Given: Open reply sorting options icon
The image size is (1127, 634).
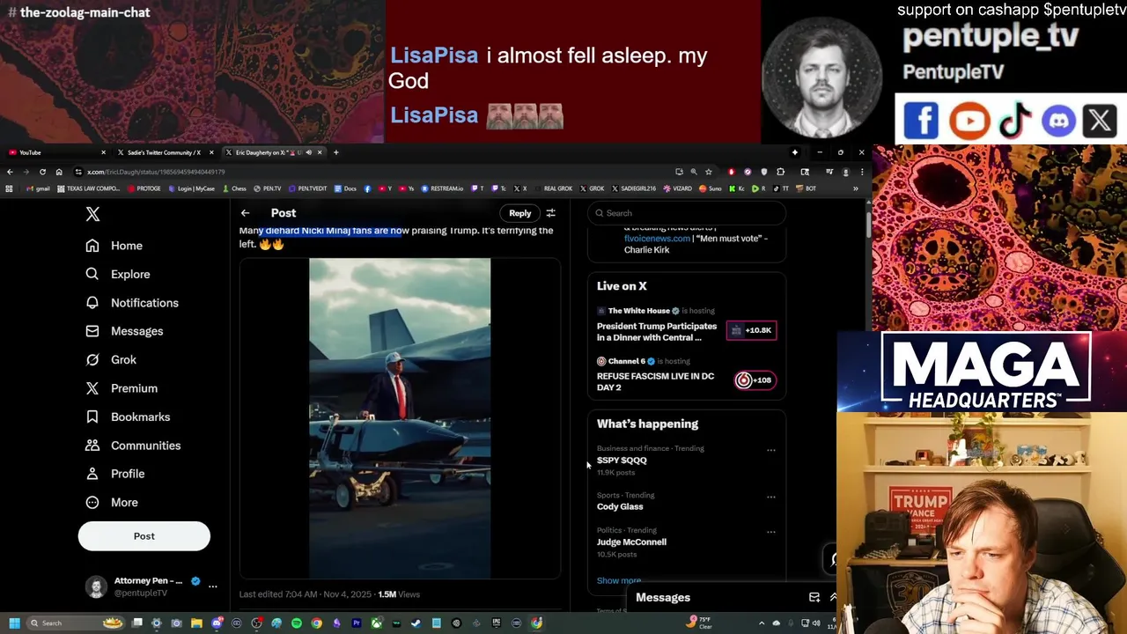Looking at the screenshot, I should click(551, 213).
